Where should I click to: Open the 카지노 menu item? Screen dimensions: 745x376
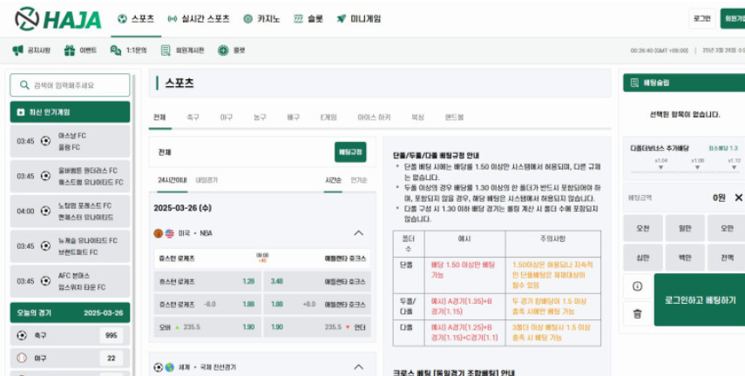[261, 19]
